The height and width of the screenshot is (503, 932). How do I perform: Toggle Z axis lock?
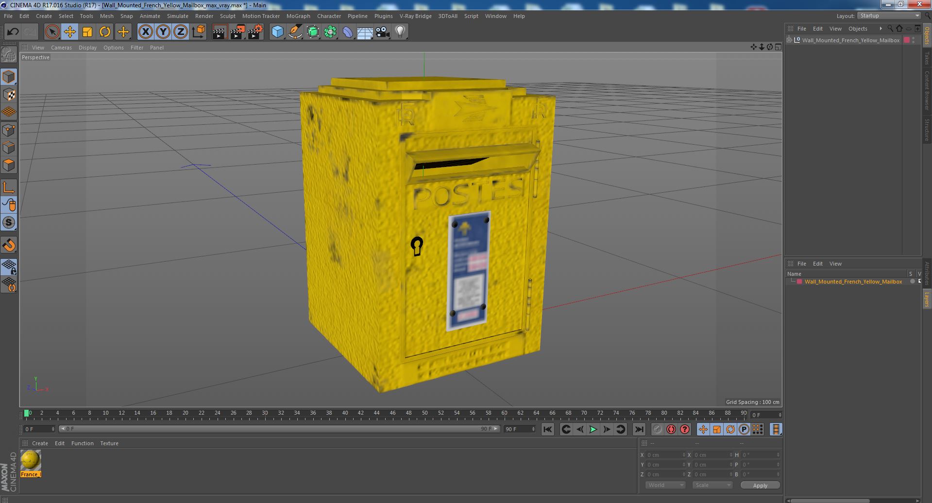181,32
